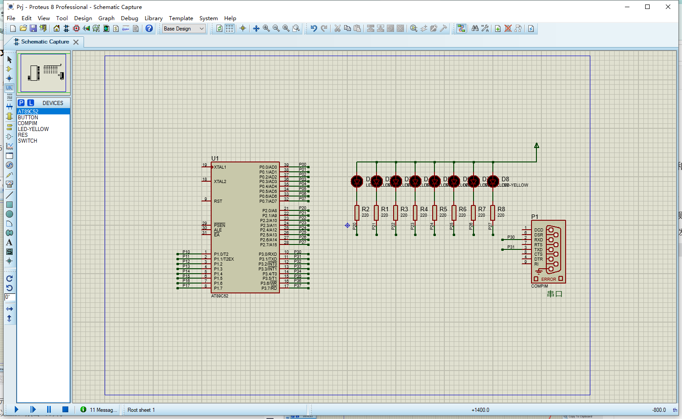Viewport: 682px width, 419px height.
Task: Close the Schematic Capture tab
Action: [x=76, y=42]
